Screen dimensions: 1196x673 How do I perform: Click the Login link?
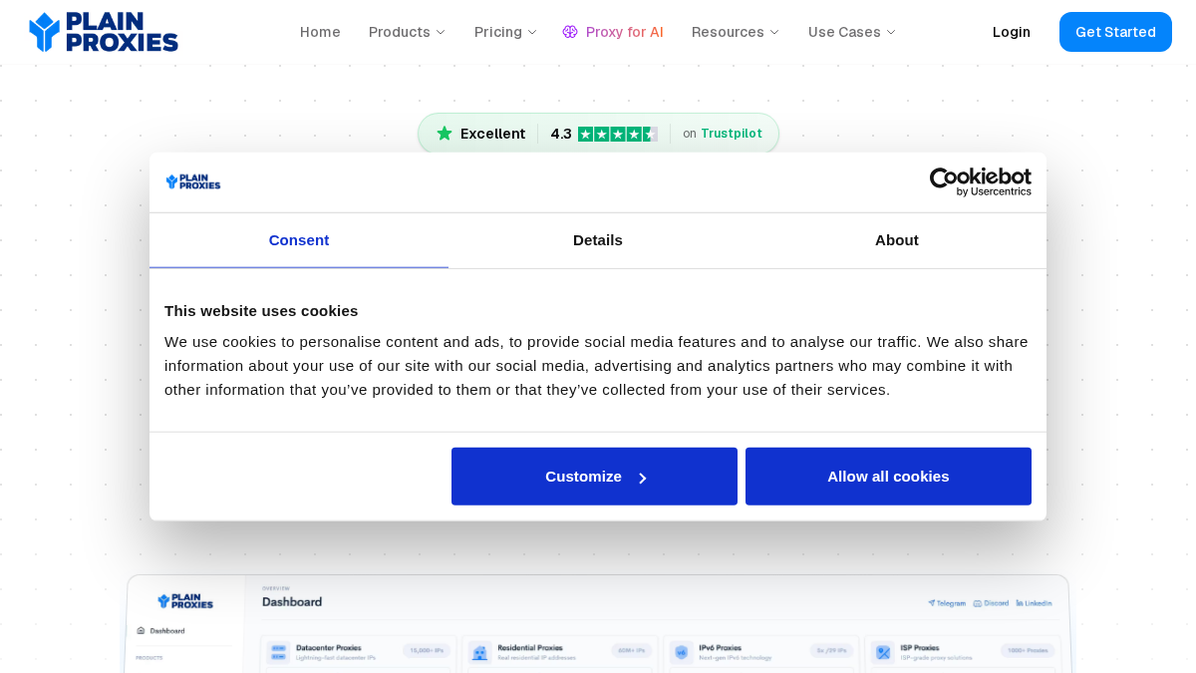tap(1012, 32)
